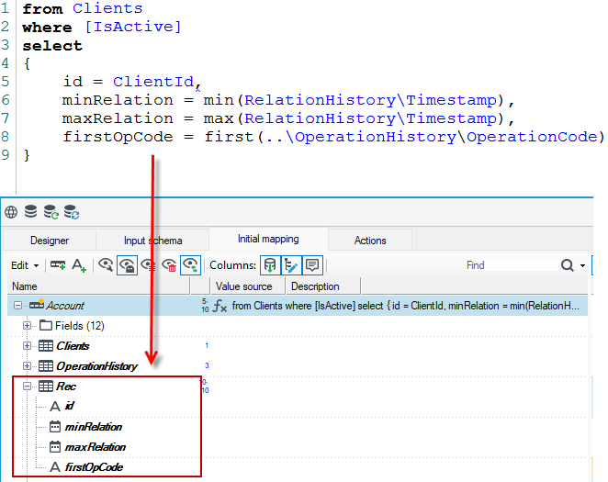Toggle the Value source column button

270,265
